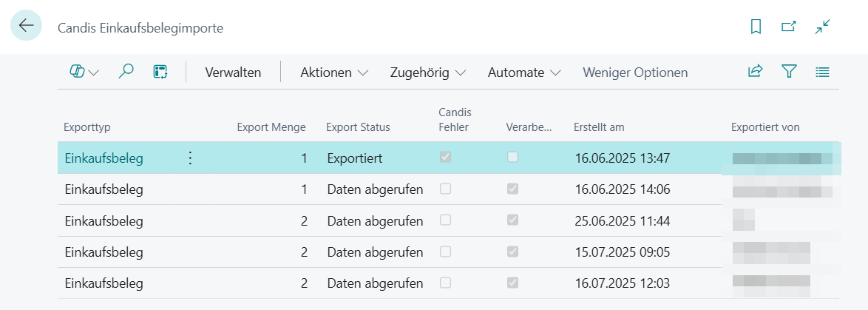The image size is (868, 310).
Task: Open the filter pane funnel icon
Action: click(x=789, y=72)
